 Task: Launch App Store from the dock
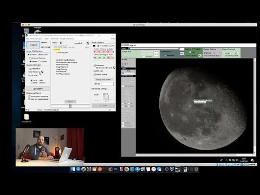coord(78,169)
